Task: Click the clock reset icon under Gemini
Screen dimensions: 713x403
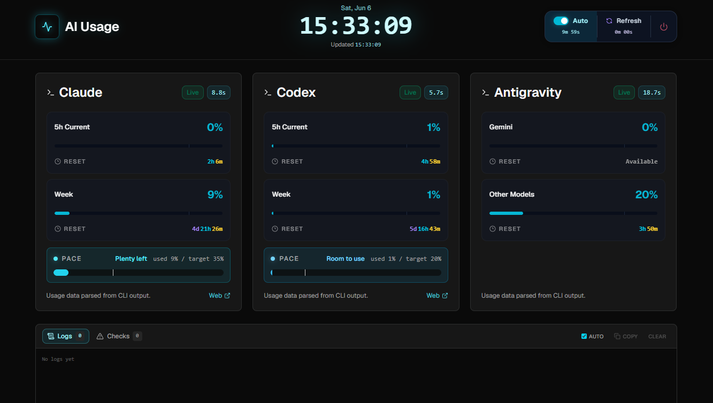Action: 493,161
